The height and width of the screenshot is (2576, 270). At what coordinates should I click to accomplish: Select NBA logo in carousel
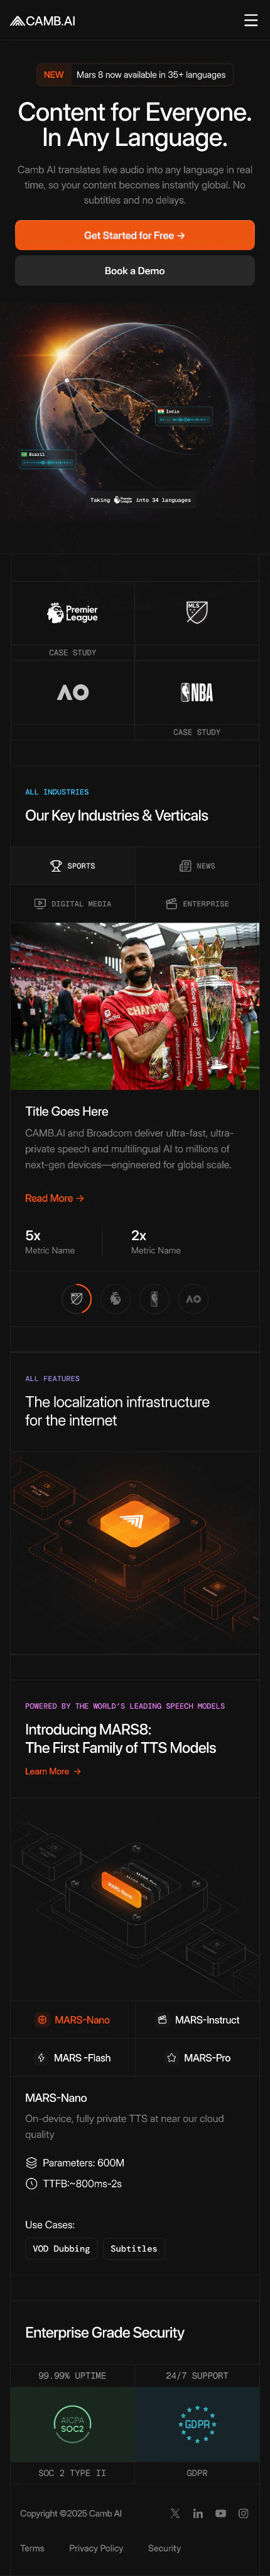(154, 1298)
